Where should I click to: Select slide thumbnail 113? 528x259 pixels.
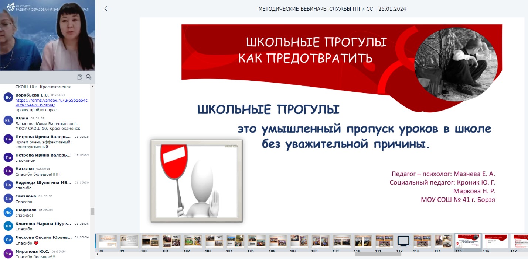pyautogui.click(x=422, y=241)
